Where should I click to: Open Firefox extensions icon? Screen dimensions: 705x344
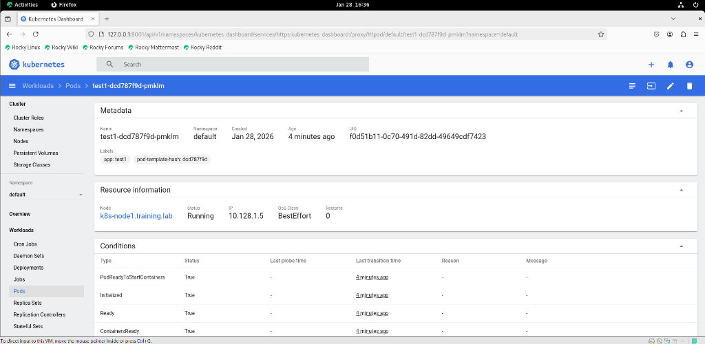tap(683, 34)
